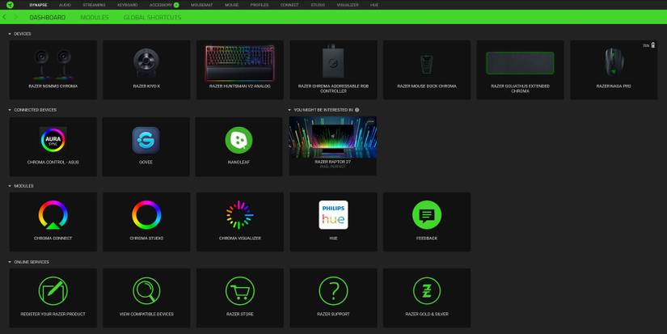Viewport: 667px width, 334px height.
Task: Open the Mouse top menu item
Action: (x=232, y=5)
